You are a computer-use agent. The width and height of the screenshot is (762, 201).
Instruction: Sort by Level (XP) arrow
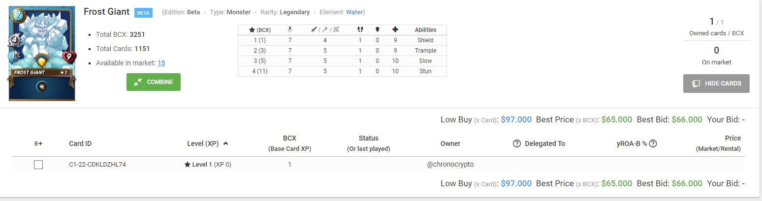click(x=226, y=144)
